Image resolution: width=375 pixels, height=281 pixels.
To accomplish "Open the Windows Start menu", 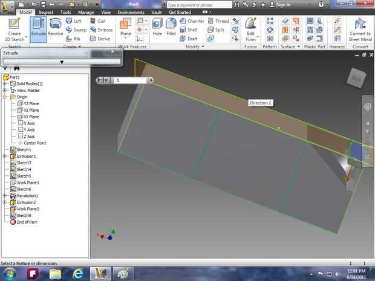I will [9, 274].
